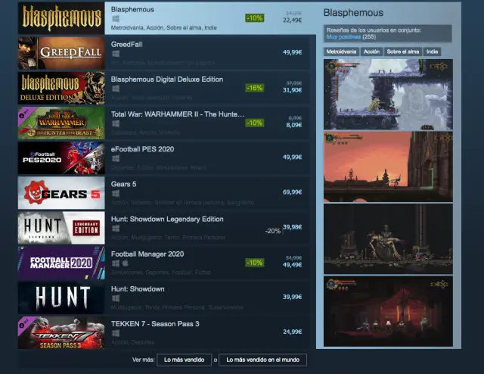Click Windows icon under eFootball PES 2020

point(116,158)
